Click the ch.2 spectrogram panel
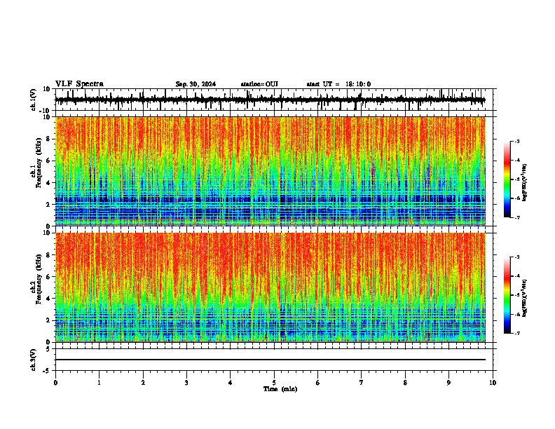The width and height of the screenshot is (555, 429). click(x=270, y=287)
